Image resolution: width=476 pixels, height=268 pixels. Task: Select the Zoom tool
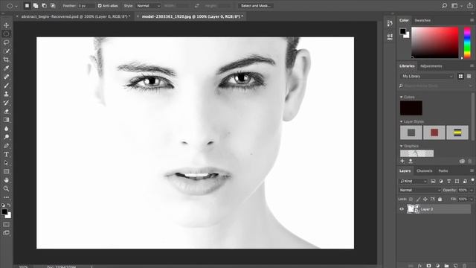tap(6, 188)
